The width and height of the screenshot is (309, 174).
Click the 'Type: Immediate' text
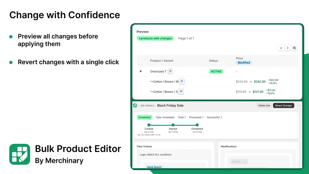tap(165, 117)
